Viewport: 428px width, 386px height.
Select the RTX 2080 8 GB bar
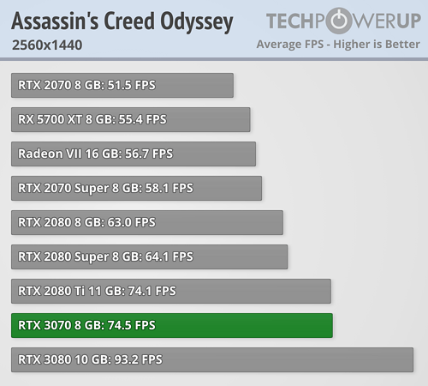[147, 222]
